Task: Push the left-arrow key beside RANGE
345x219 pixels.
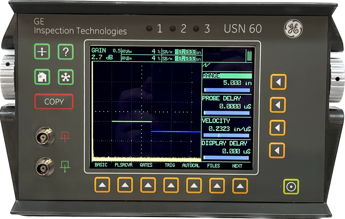Action: click(x=278, y=82)
